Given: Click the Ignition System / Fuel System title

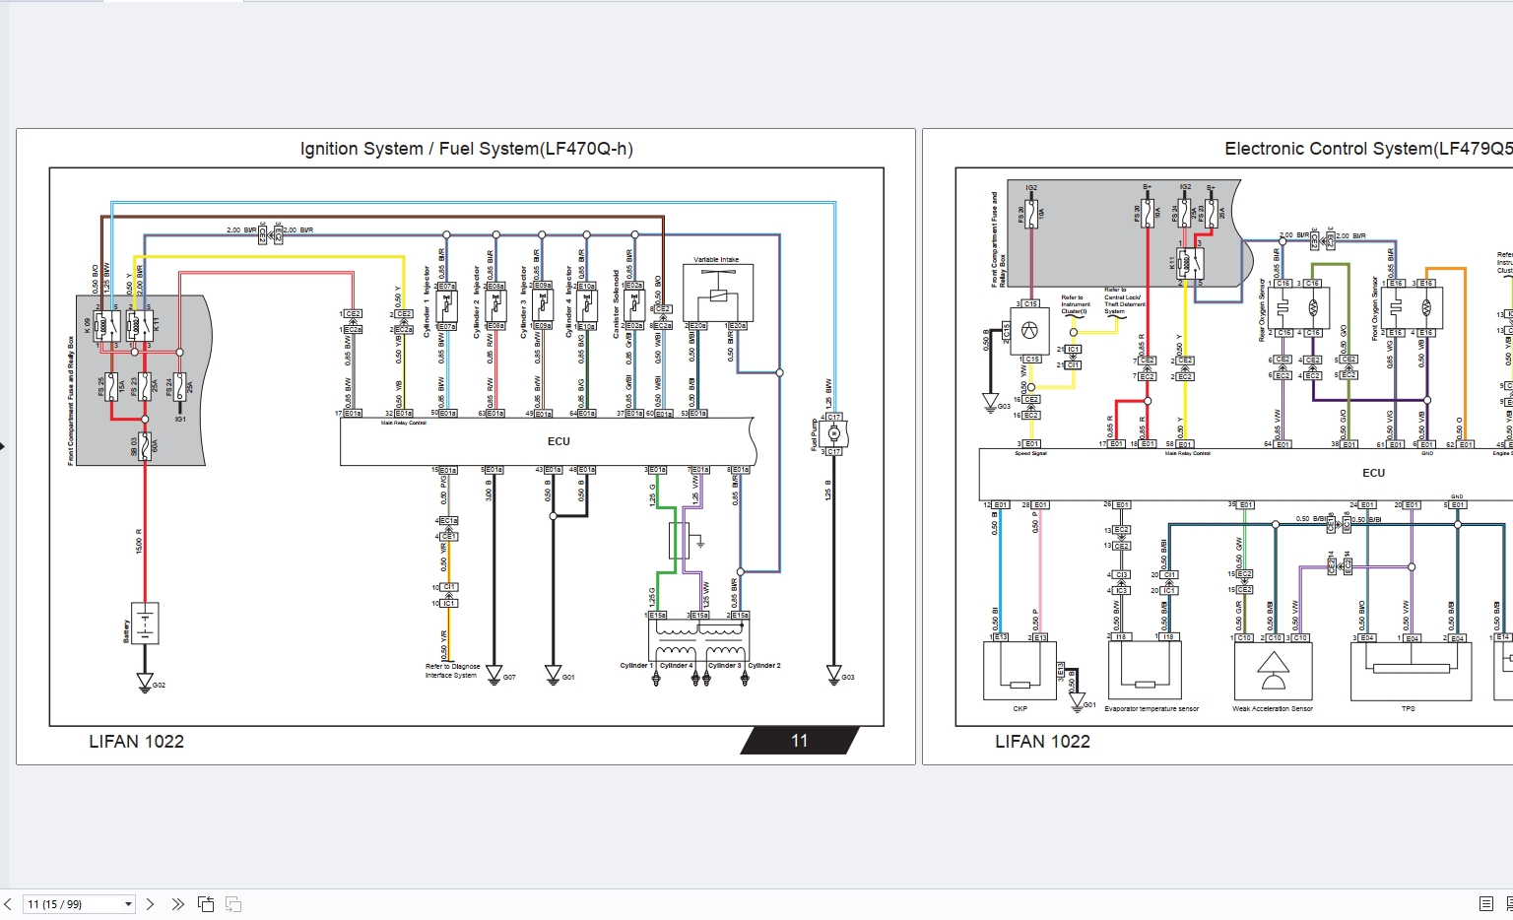Looking at the screenshot, I should (x=467, y=149).
